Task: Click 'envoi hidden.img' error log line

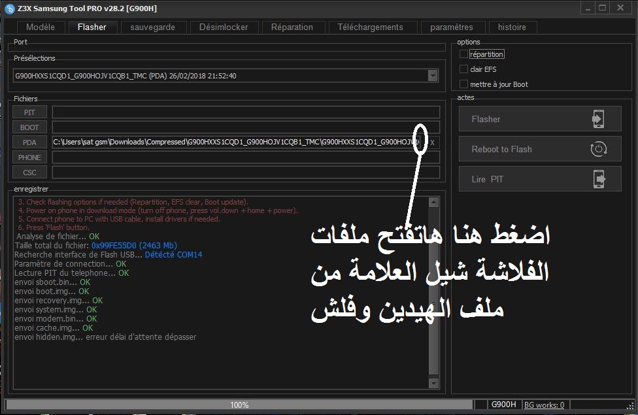Action: tap(105, 337)
